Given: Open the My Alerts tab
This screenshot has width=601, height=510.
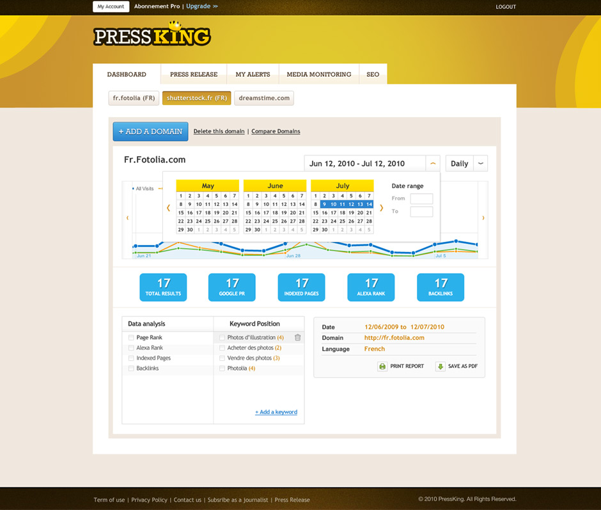Looking at the screenshot, I should pyautogui.click(x=253, y=74).
